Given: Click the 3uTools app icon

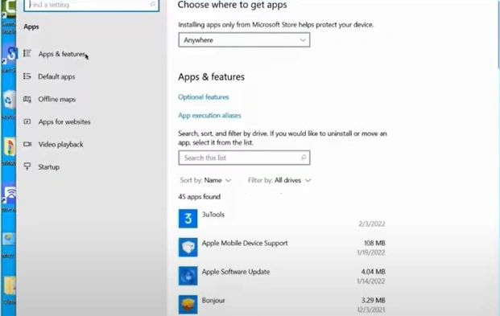Looking at the screenshot, I should pos(188,219).
